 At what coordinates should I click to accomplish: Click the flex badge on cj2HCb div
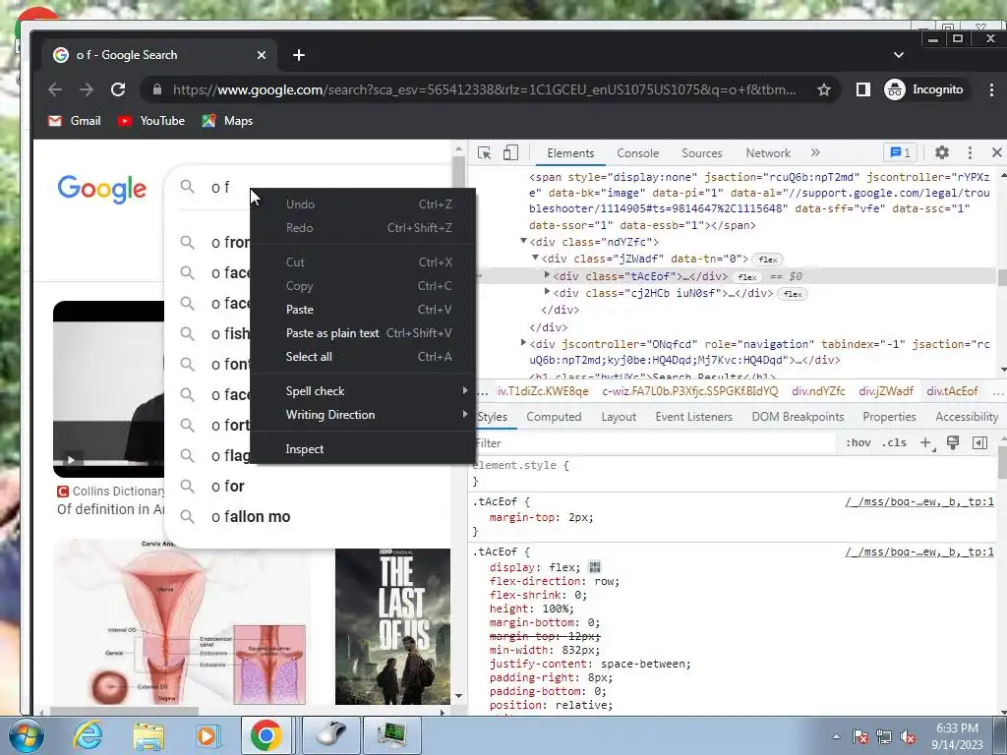(x=793, y=294)
